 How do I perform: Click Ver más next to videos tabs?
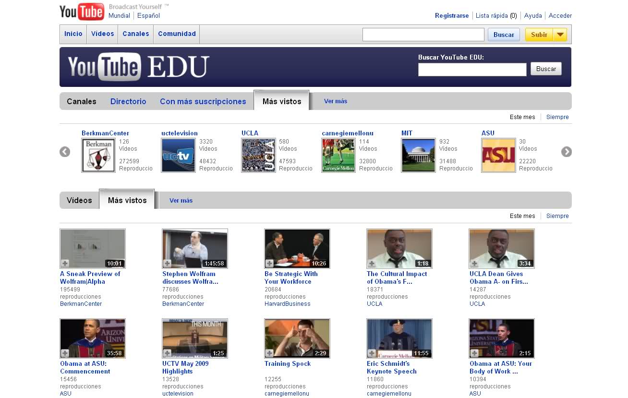coord(181,201)
